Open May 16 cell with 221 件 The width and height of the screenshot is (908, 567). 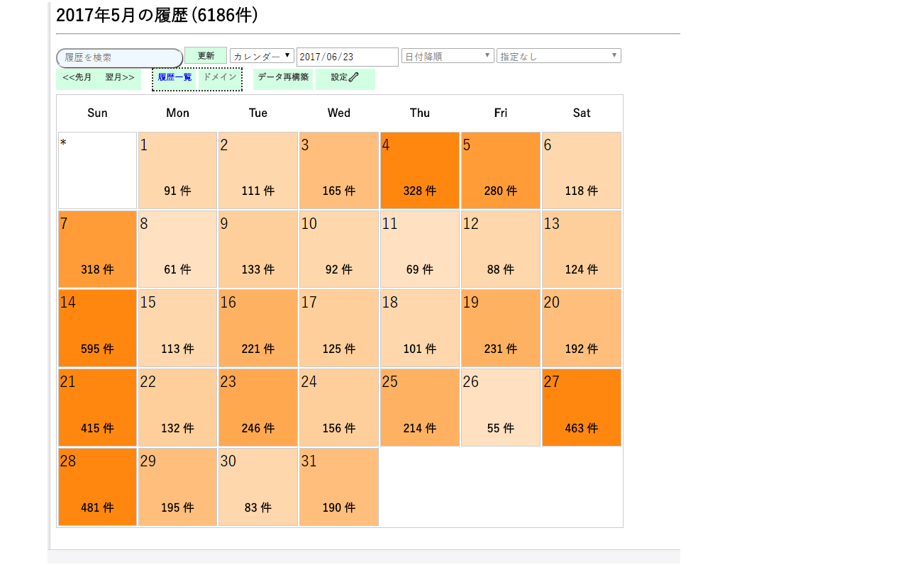(x=258, y=328)
